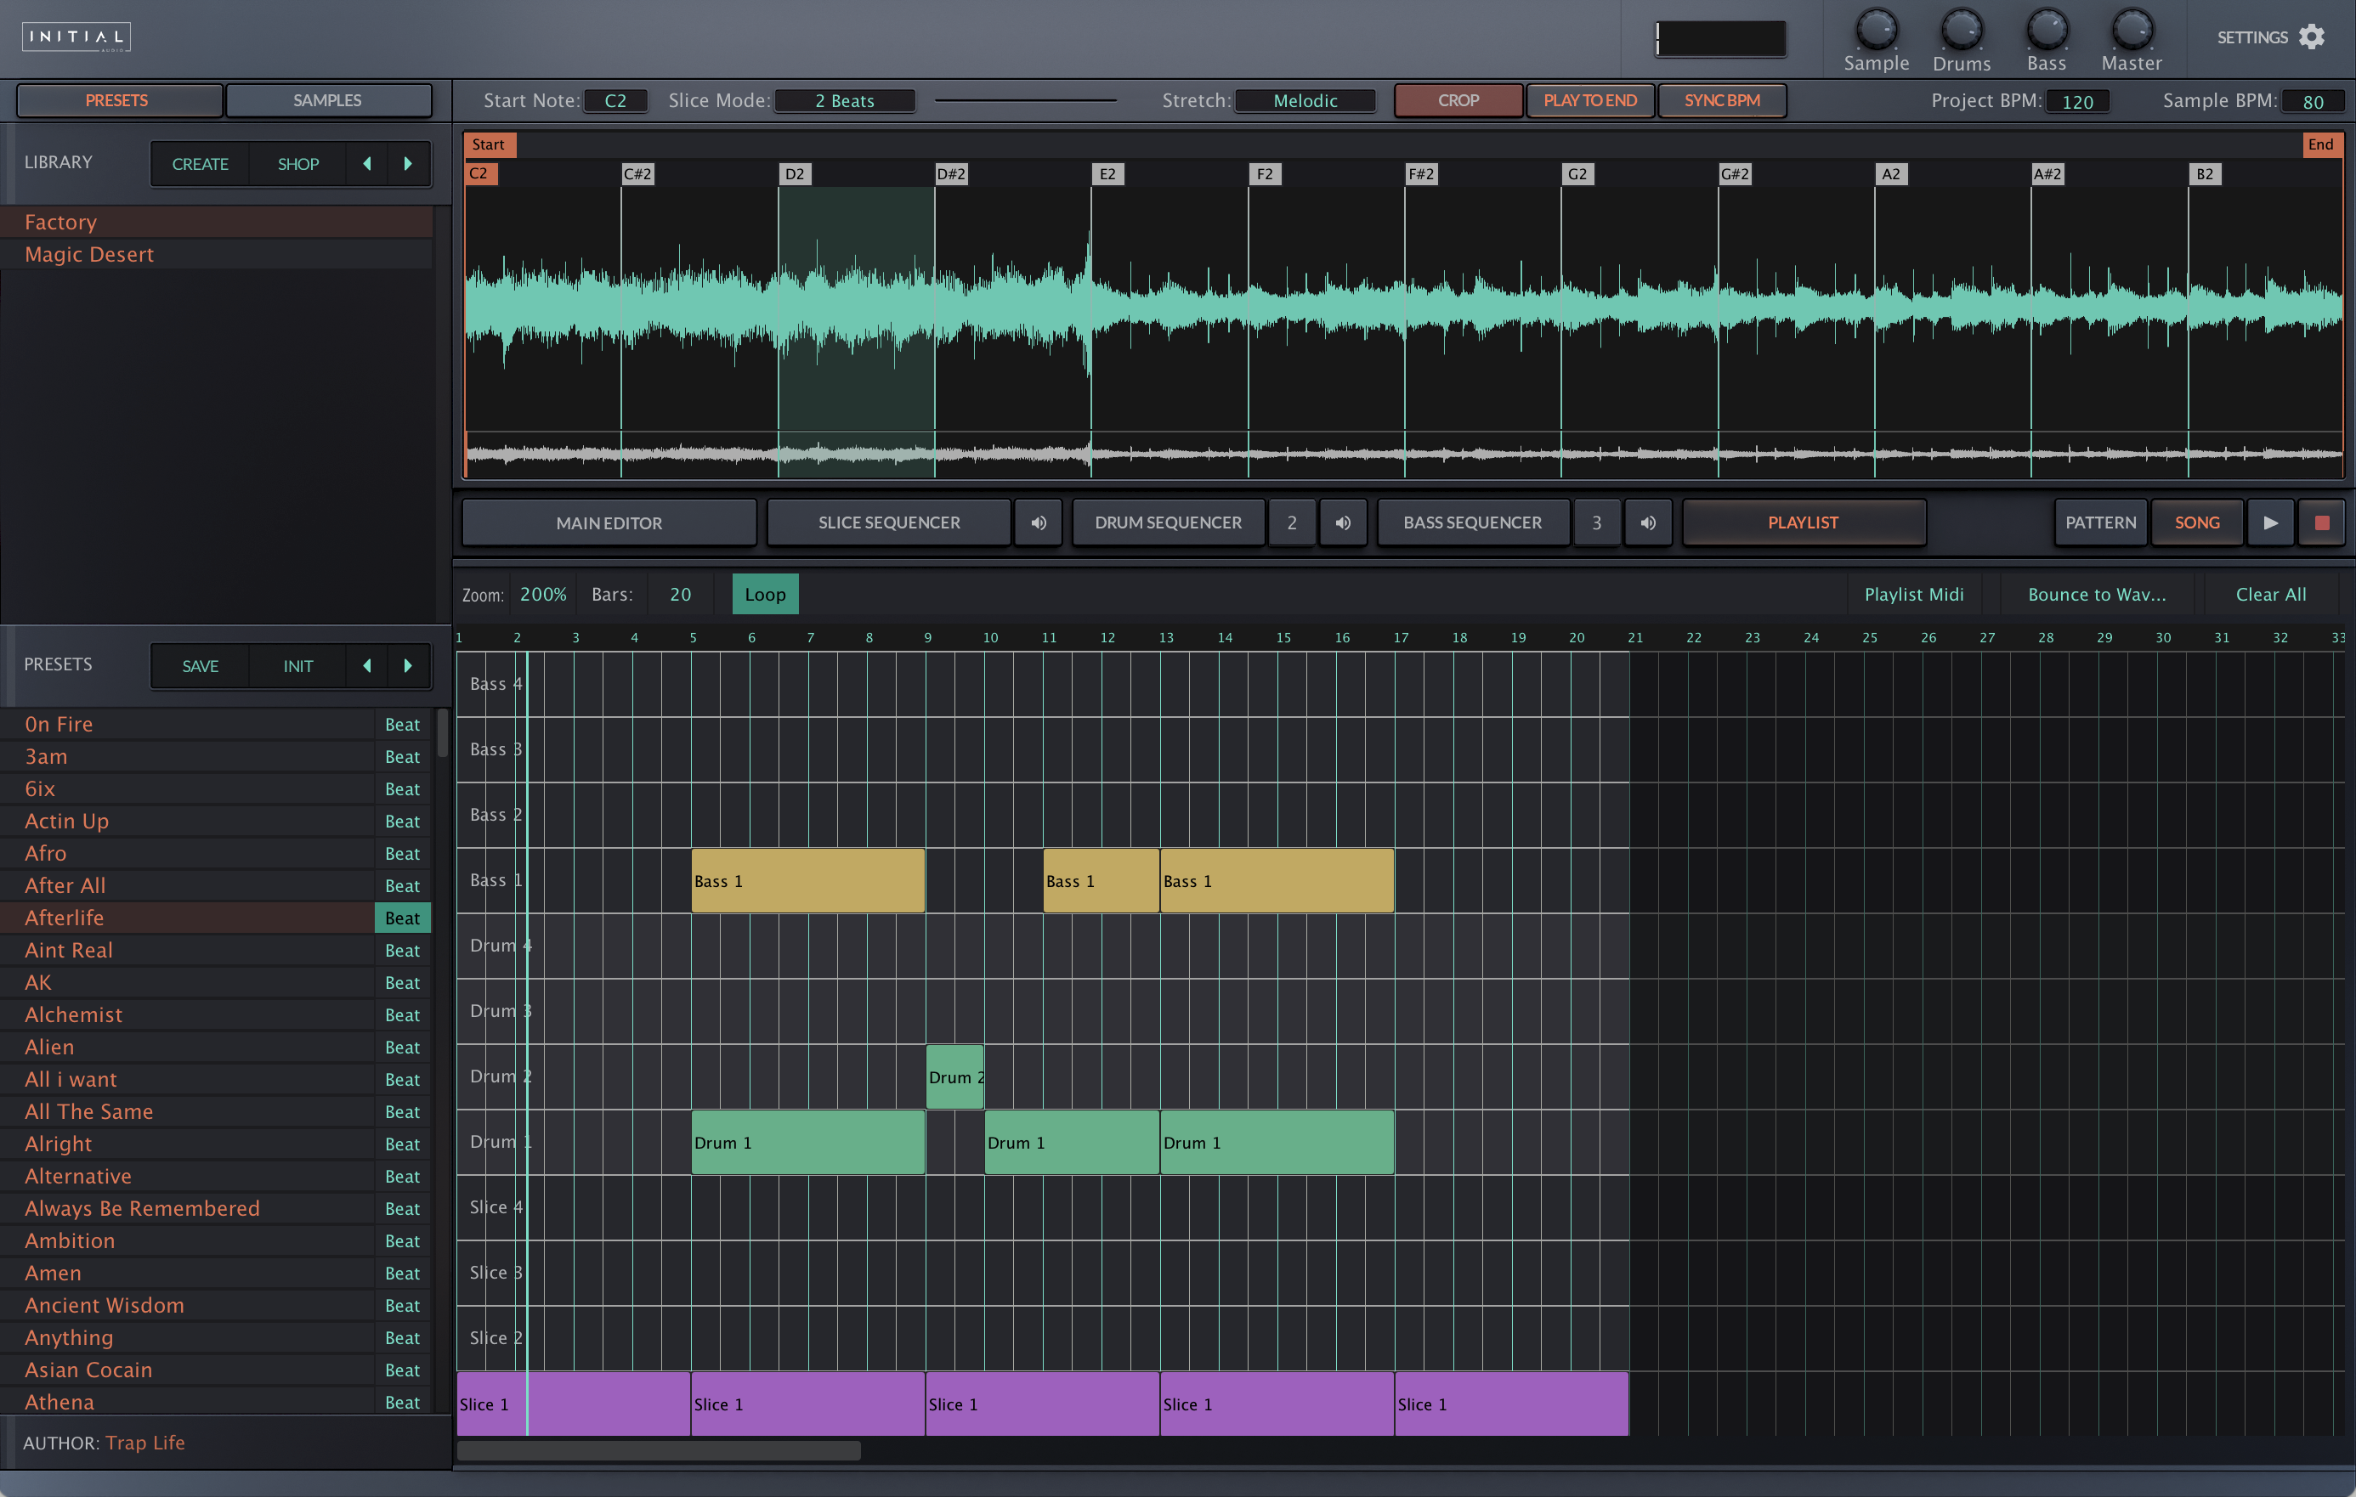Toggle PLAY TO END mode

click(1590, 99)
